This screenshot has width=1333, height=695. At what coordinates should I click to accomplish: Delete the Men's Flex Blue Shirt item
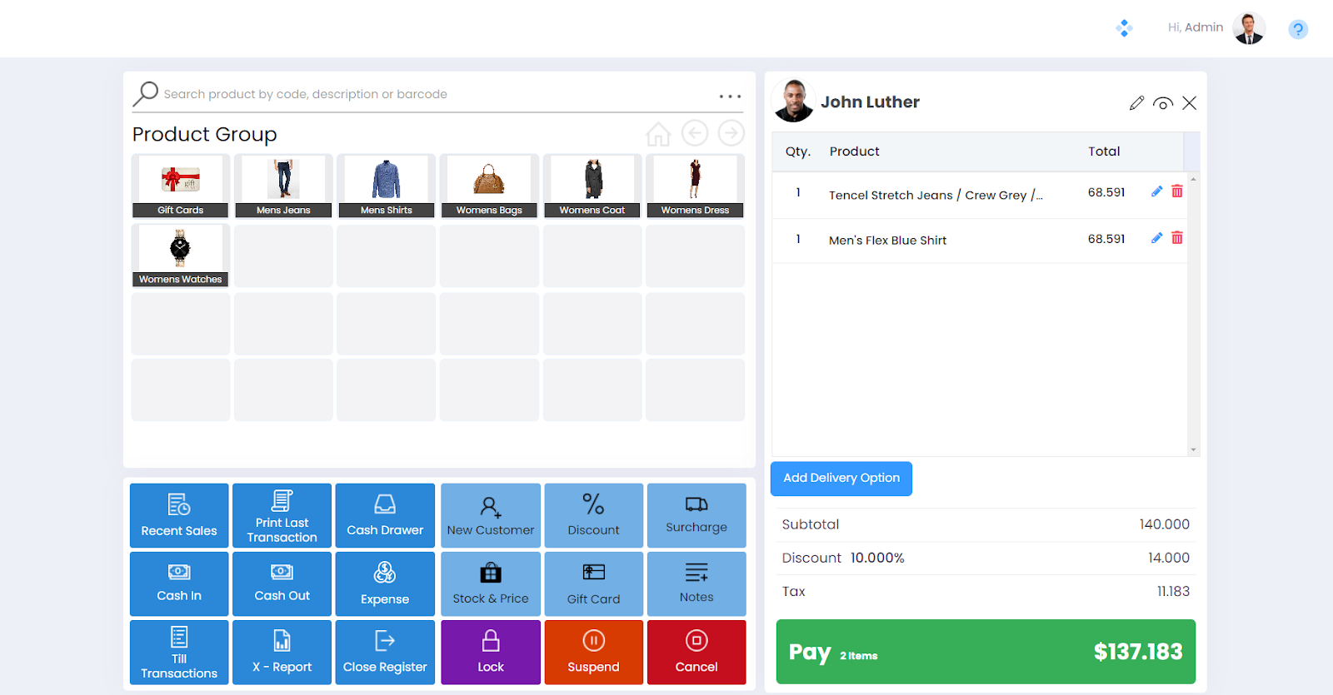coord(1177,238)
